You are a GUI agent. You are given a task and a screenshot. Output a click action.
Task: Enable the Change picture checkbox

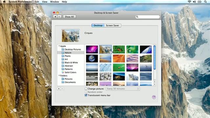pos(86,89)
